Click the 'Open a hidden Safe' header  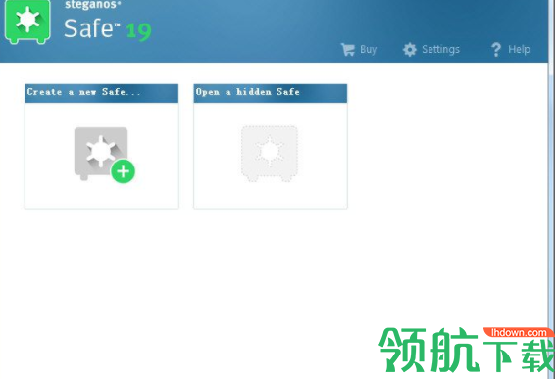(271, 93)
